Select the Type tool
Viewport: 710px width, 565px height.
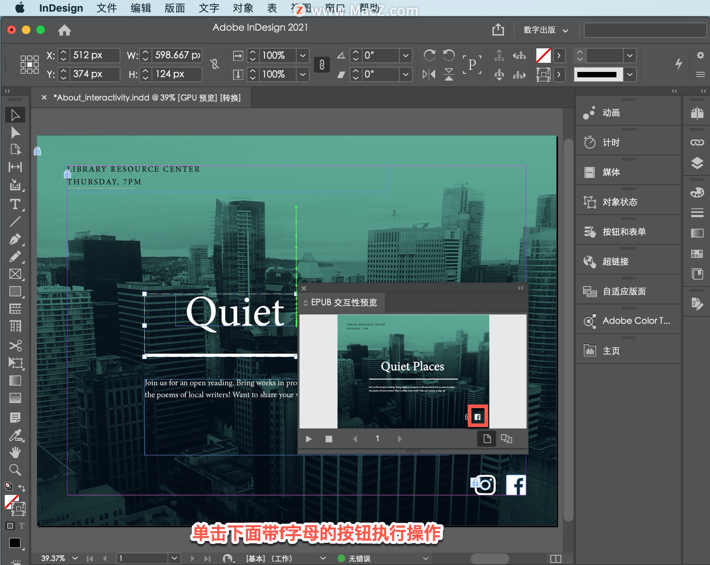[x=15, y=204]
